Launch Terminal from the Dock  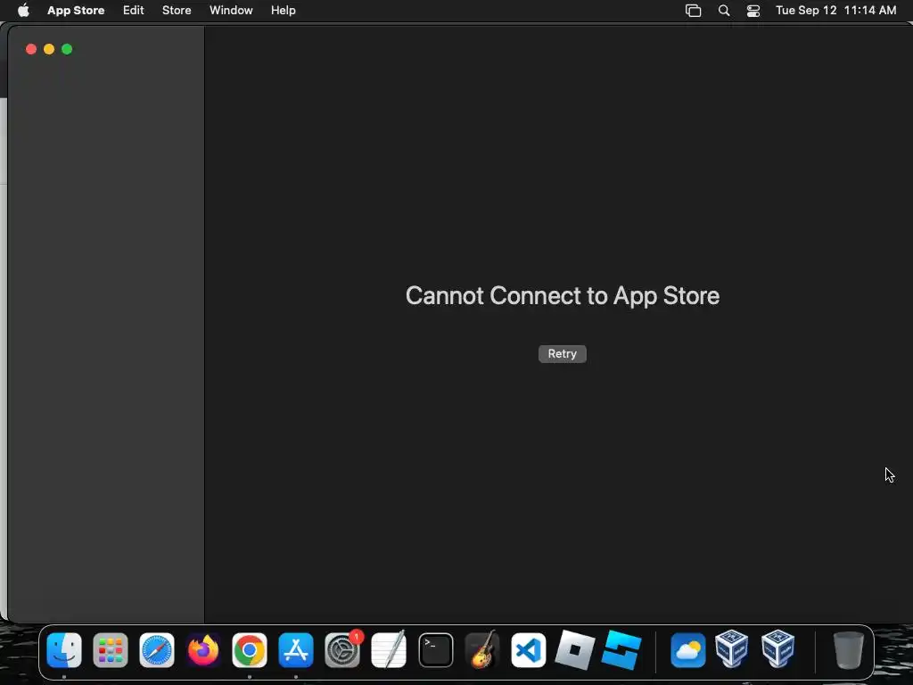pos(435,650)
